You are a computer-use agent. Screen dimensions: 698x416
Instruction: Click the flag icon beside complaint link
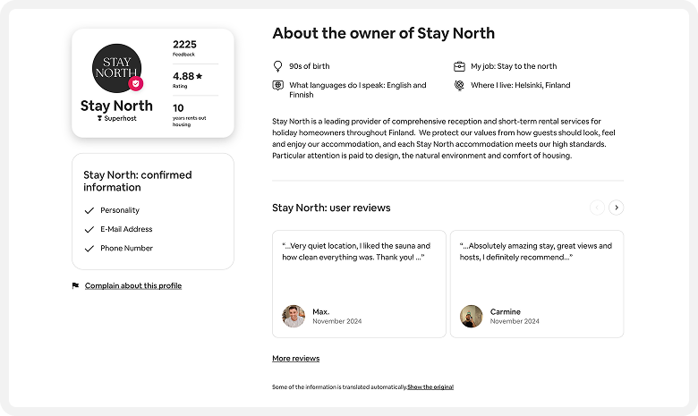click(x=75, y=285)
